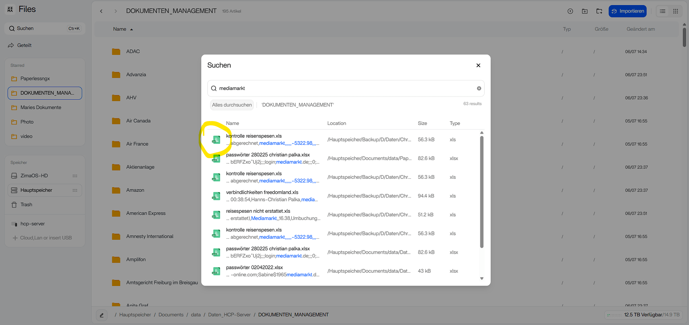Select ZimaOS-HD storage
The image size is (689, 325).
pos(34,176)
